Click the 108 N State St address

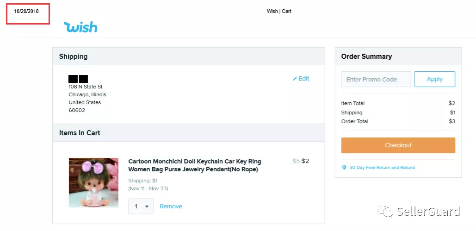[x=86, y=87]
